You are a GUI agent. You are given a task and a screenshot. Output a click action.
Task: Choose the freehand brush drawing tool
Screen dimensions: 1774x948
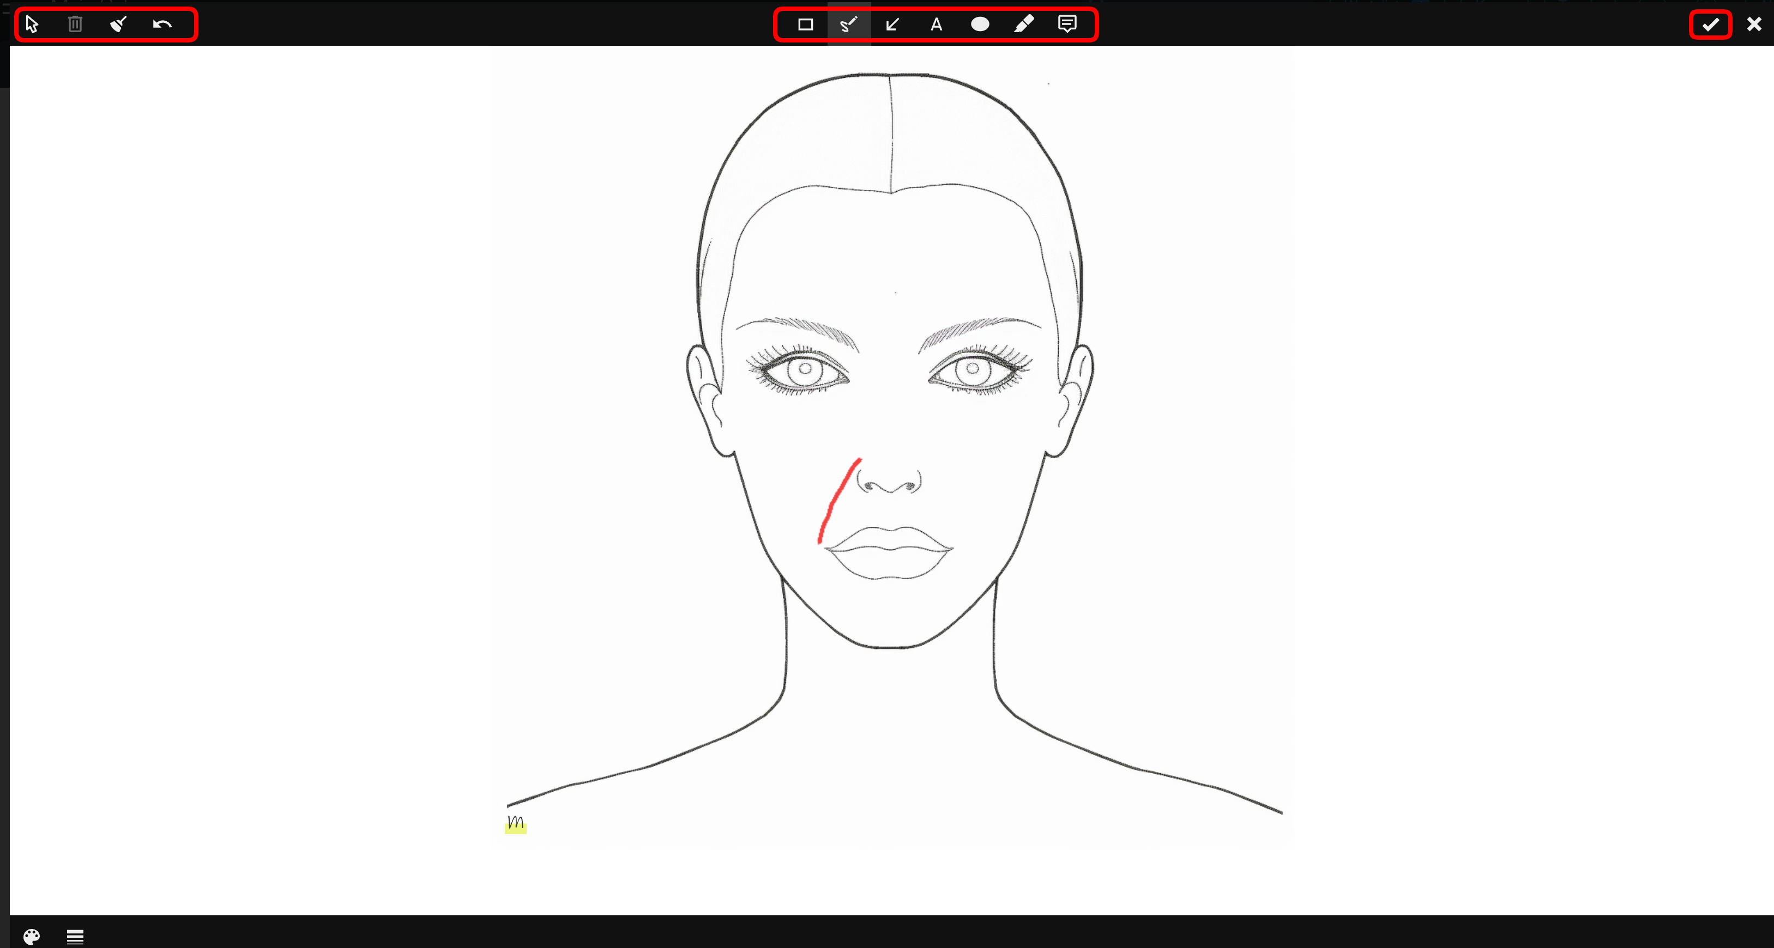[849, 25]
